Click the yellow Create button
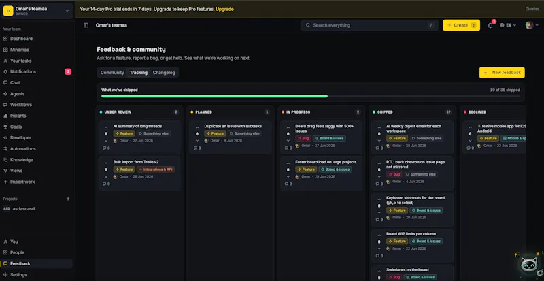 pyautogui.click(x=462, y=25)
